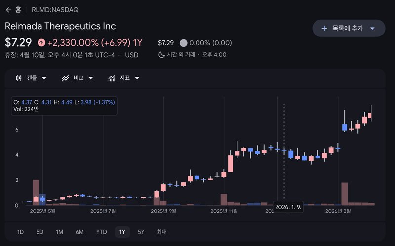Click the candlestick chart icon
The image size is (395, 246).
(x=19, y=78)
